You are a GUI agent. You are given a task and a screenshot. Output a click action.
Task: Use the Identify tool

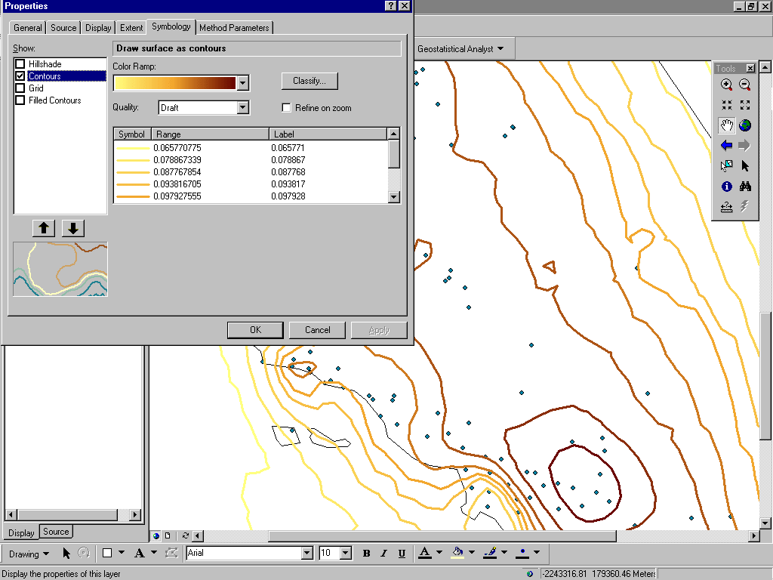(x=726, y=187)
